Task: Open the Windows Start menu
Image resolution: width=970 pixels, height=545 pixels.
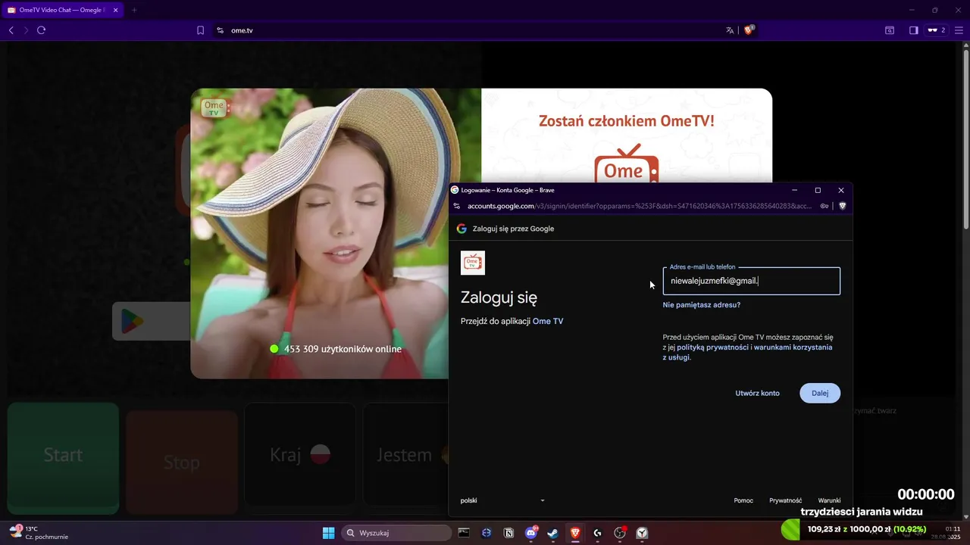Action: point(328,533)
